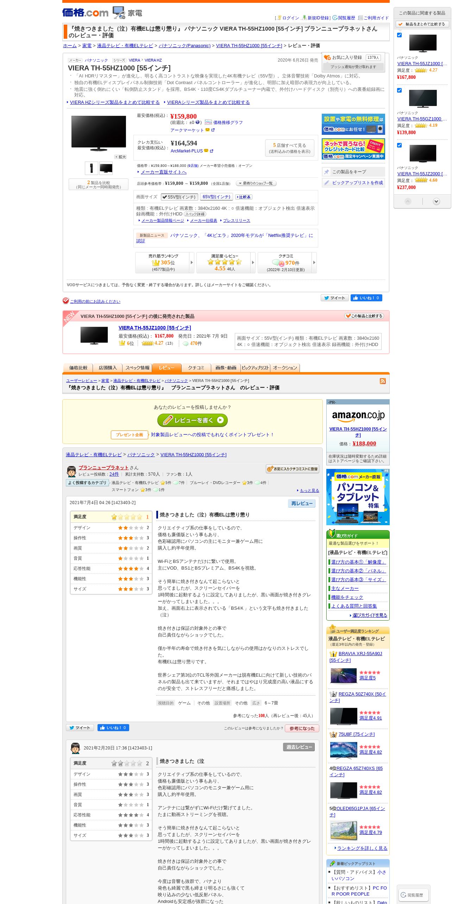Screen dimensions: 452x904
Task: Switch to the スペック情報 tab
Action: point(137,368)
